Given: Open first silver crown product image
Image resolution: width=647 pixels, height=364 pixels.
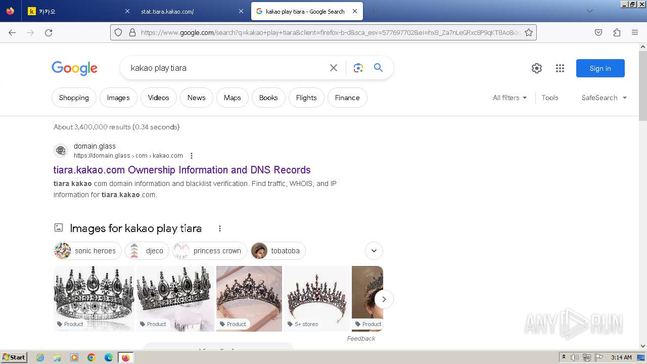Looking at the screenshot, I should coord(94,299).
